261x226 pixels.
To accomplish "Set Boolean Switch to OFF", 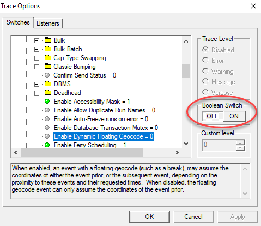I will click(x=213, y=116).
